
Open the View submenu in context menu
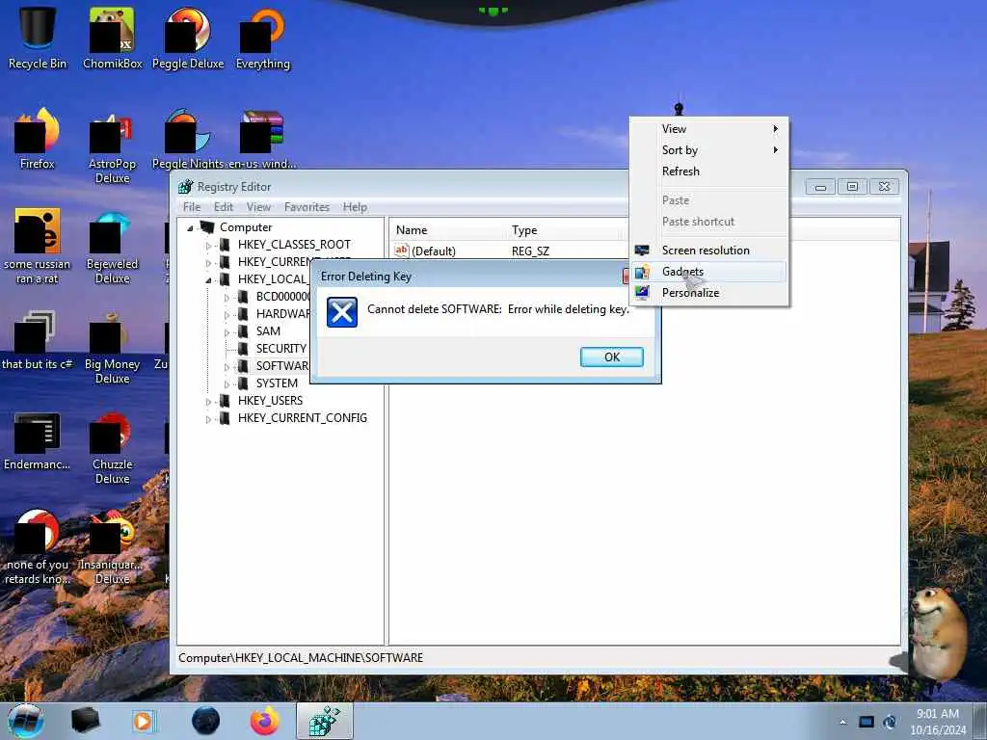pyautogui.click(x=708, y=129)
